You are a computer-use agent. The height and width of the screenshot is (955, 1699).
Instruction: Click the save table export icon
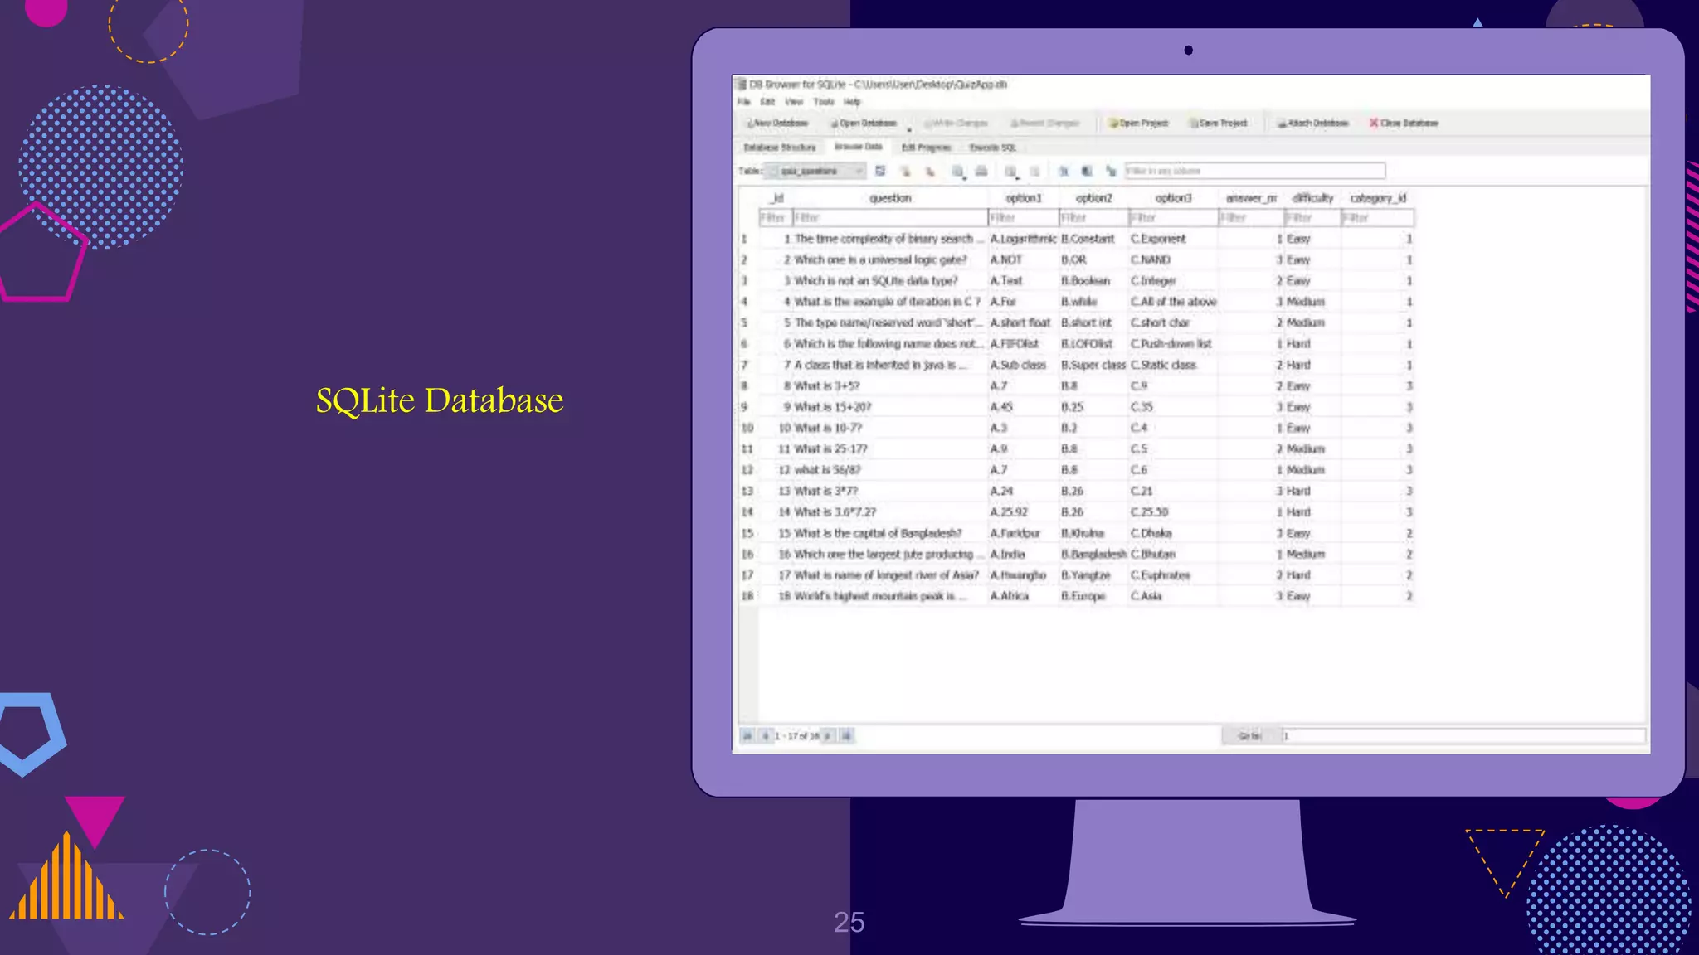pyautogui.click(x=958, y=172)
